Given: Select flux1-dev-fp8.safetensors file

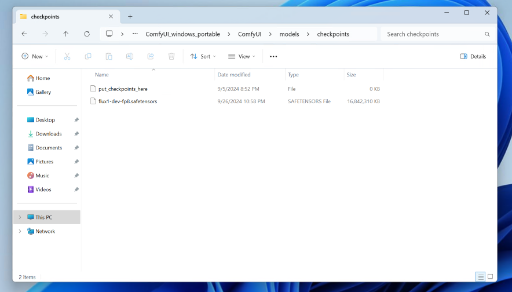Looking at the screenshot, I should click(127, 101).
